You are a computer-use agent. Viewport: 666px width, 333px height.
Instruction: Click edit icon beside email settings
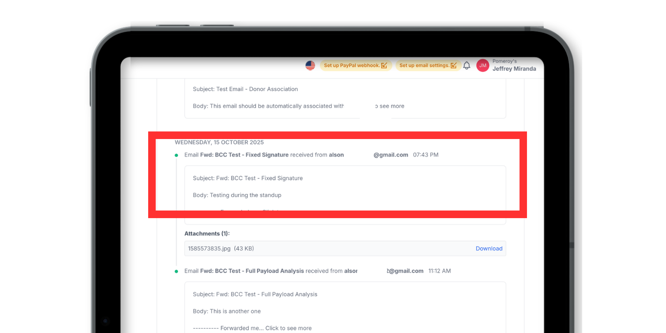pos(454,65)
